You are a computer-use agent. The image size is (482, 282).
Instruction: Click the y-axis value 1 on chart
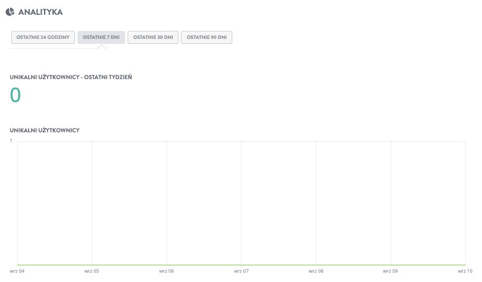point(11,140)
